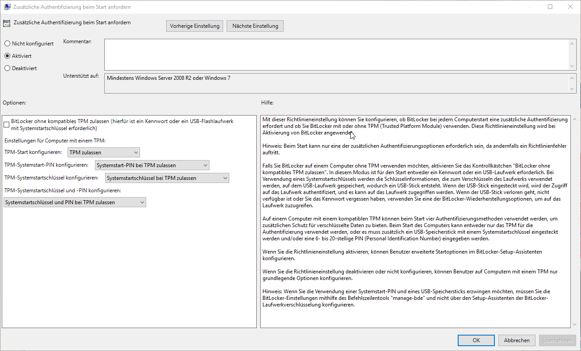Screen dimensions: 581x351
Task: Click 'Einstellungen für Computer mit einem TPM' text
Action: (55, 141)
